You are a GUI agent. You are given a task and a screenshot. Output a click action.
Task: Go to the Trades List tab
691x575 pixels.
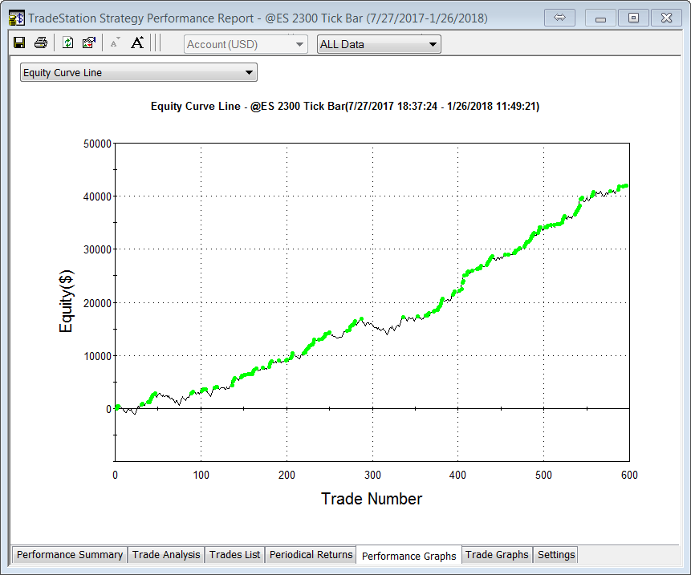(x=234, y=555)
